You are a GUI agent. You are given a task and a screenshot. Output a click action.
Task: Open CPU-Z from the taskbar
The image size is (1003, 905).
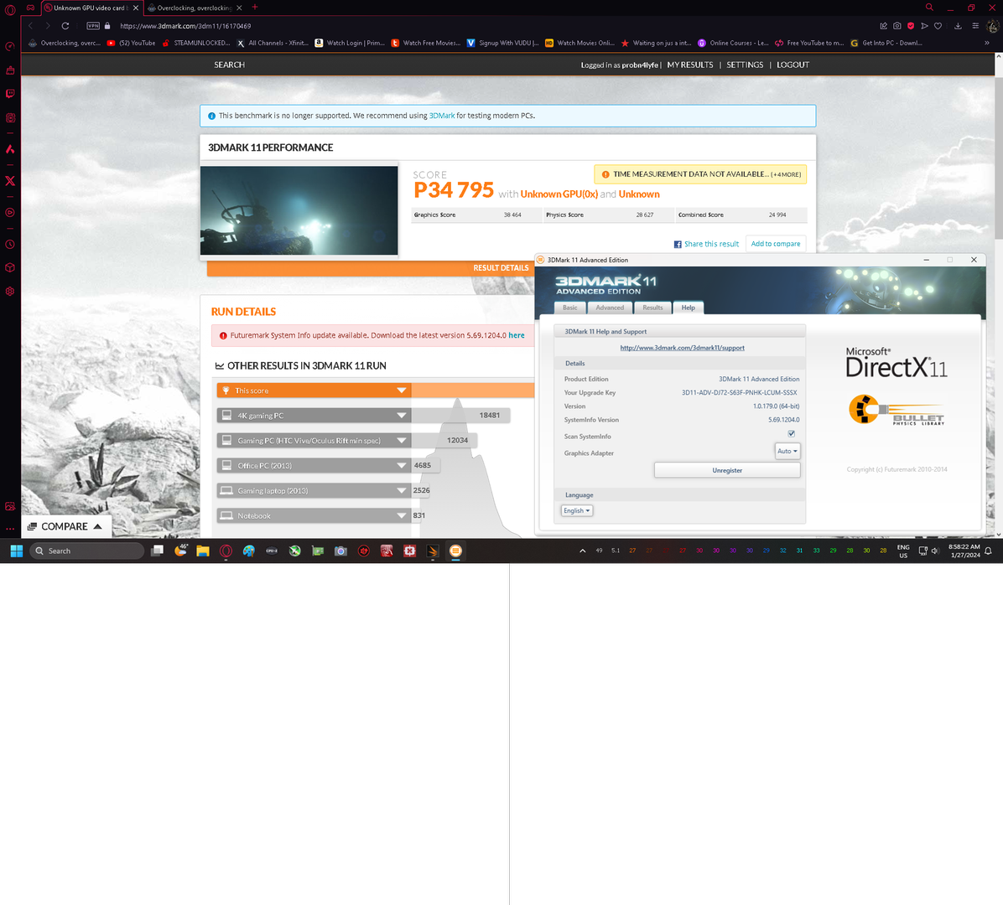(x=272, y=551)
